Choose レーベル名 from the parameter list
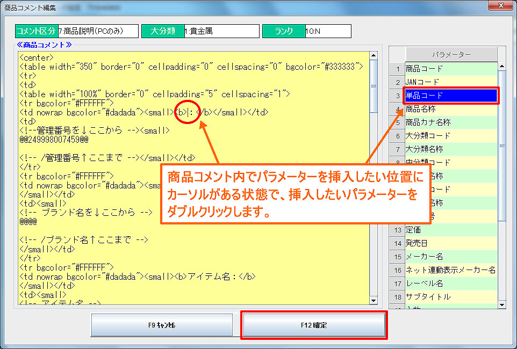 click(451, 283)
